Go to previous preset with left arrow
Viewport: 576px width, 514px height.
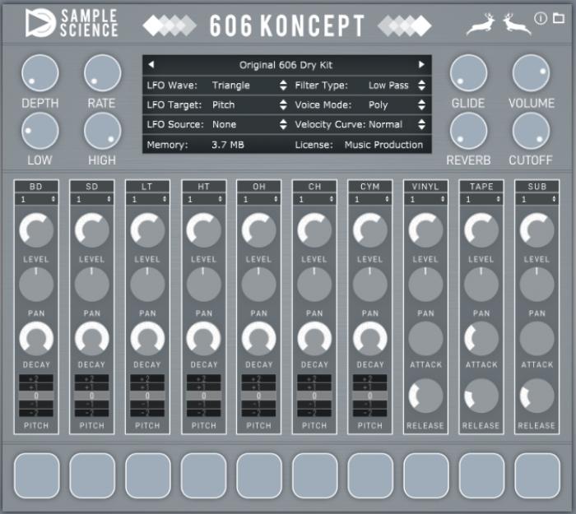(151, 65)
